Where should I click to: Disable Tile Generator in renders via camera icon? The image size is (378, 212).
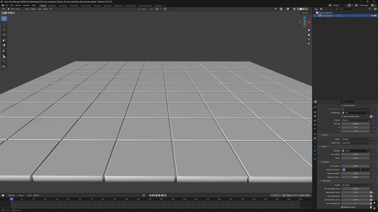[375, 16]
